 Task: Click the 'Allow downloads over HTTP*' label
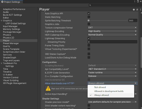pos(60,83)
